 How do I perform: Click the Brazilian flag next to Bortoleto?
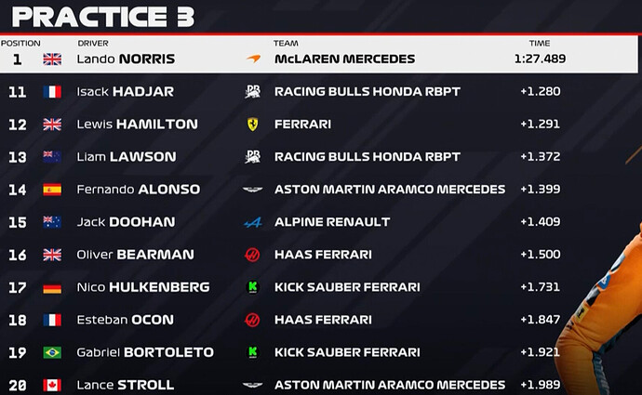(x=52, y=352)
